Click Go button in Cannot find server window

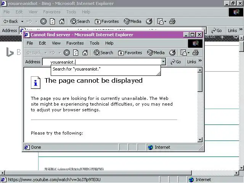[x=176, y=62]
